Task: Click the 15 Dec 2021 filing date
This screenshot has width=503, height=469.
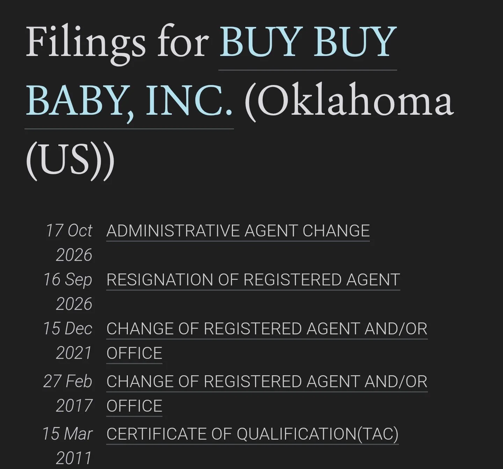Action: [x=68, y=341]
